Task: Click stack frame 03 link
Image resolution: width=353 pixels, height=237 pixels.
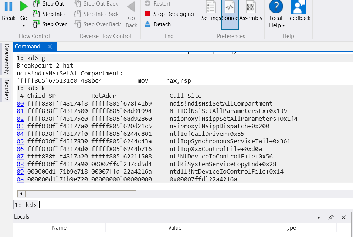Action: pos(20,126)
